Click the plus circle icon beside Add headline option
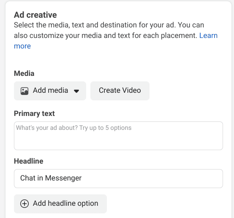This screenshot has width=234, height=218. click(x=24, y=204)
